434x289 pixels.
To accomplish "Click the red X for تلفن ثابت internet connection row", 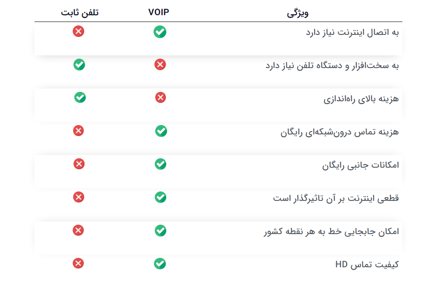I will pyautogui.click(x=78, y=31).
